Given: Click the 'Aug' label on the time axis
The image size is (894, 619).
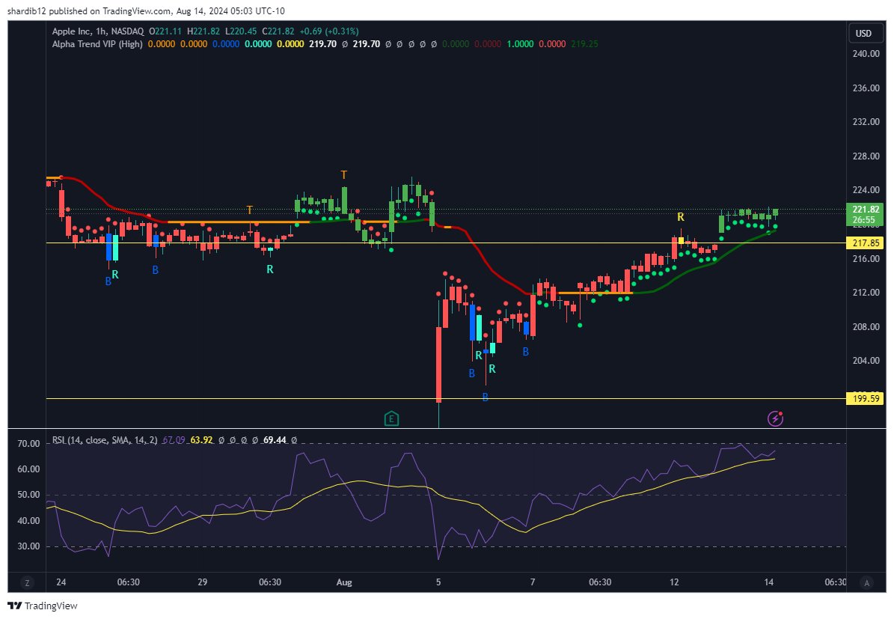Looking at the screenshot, I should pyautogui.click(x=344, y=582).
